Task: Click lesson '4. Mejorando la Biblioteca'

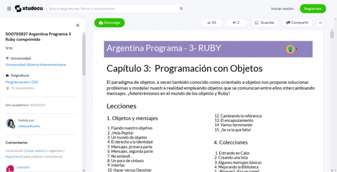Action: coord(237,167)
